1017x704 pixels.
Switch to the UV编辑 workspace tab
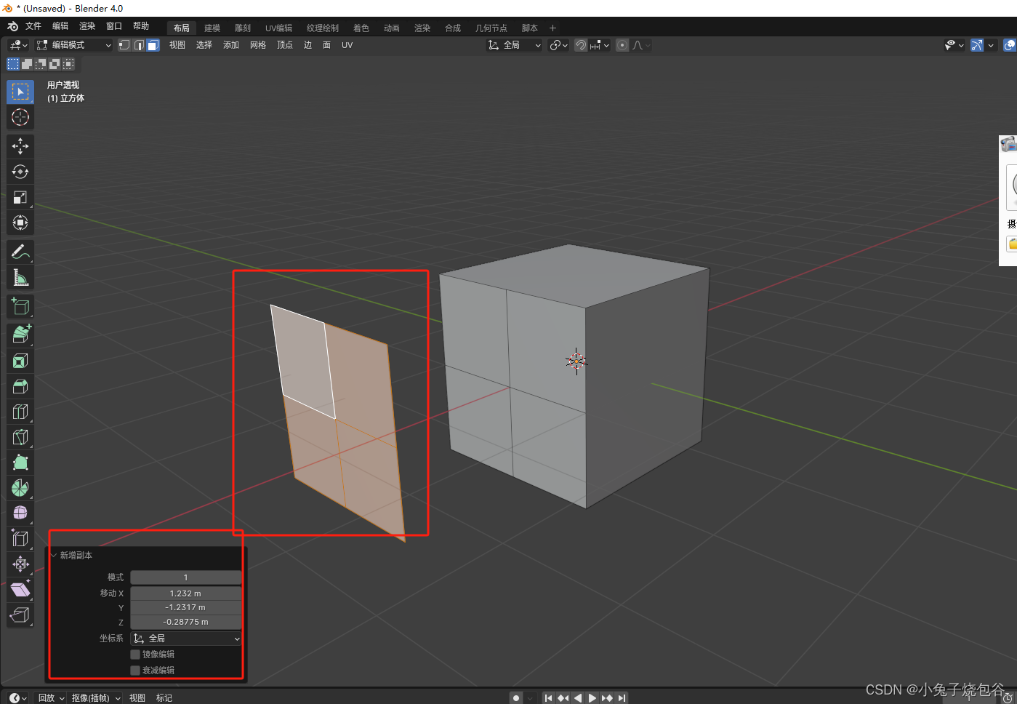[278, 28]
